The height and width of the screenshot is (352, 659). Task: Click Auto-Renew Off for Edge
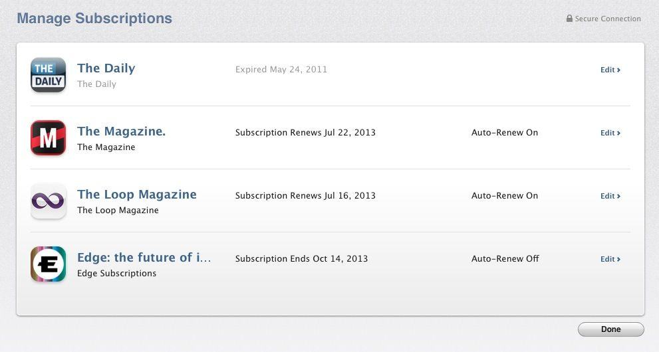pos(505,259)
